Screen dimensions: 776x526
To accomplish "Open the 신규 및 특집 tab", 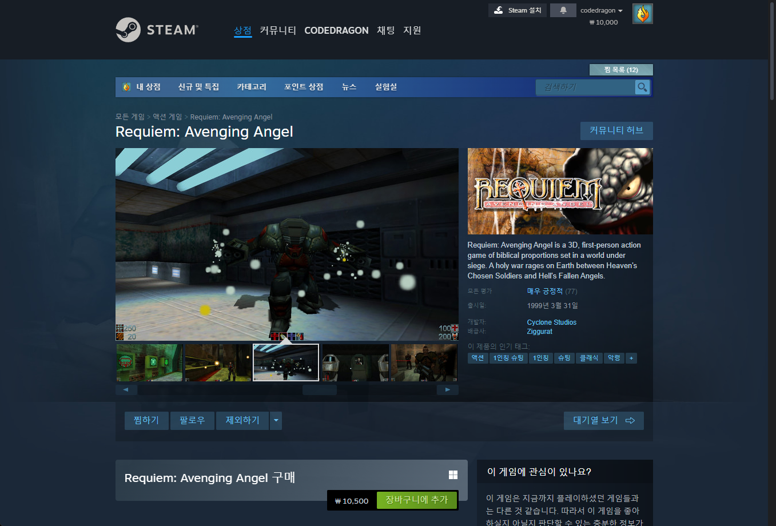I will click(198, 87).
